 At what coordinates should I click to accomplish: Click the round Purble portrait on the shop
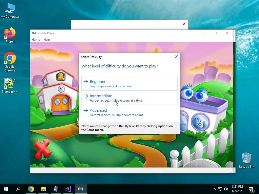point(200,122)
